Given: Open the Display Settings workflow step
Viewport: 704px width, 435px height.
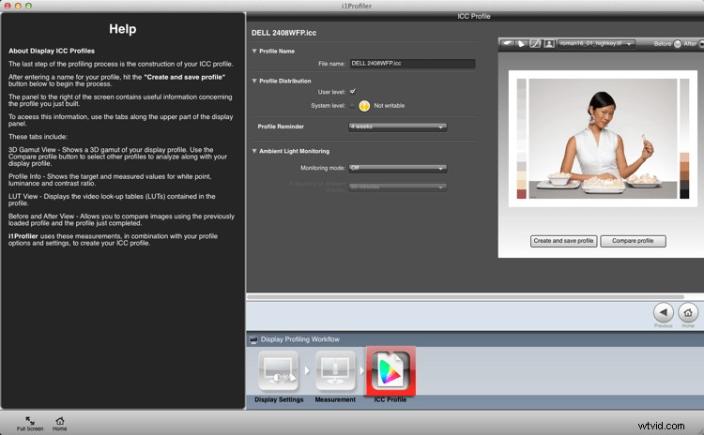Looking at the screenshot, I should click(x=278, y=372).
